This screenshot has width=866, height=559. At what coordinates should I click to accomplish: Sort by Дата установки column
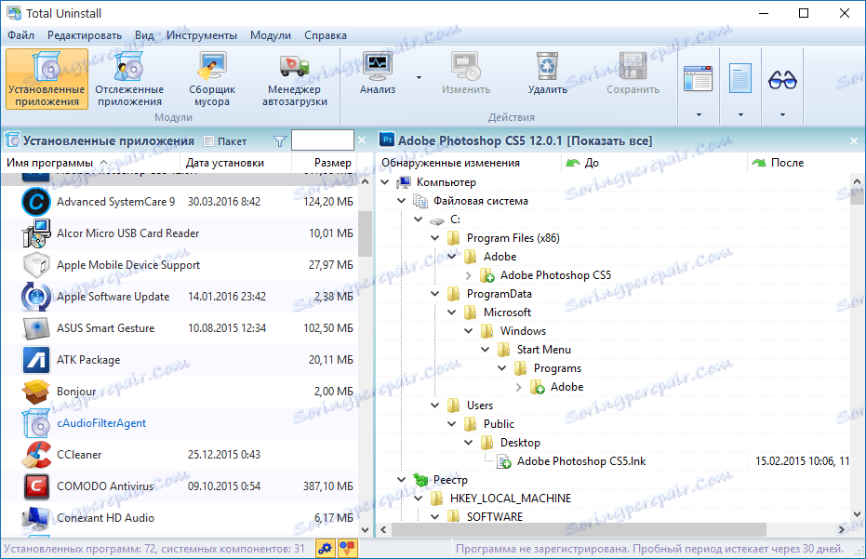(236, 163)
